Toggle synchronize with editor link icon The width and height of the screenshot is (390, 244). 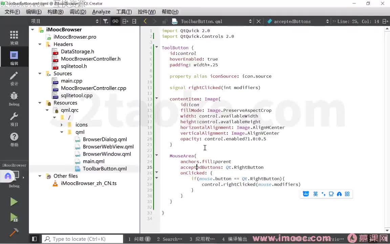pyautogui.click(x=115, y=21)
